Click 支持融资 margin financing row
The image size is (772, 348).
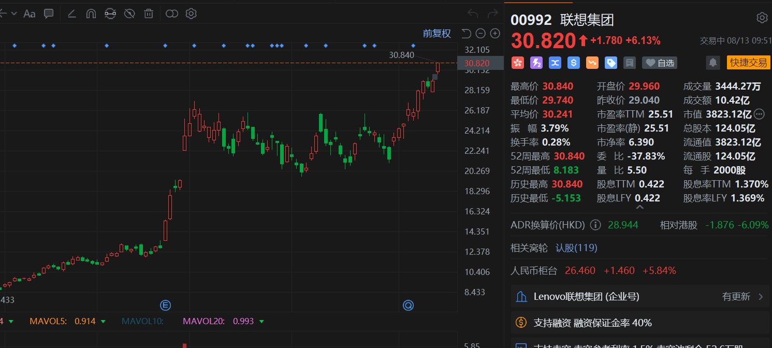point(640,323)
